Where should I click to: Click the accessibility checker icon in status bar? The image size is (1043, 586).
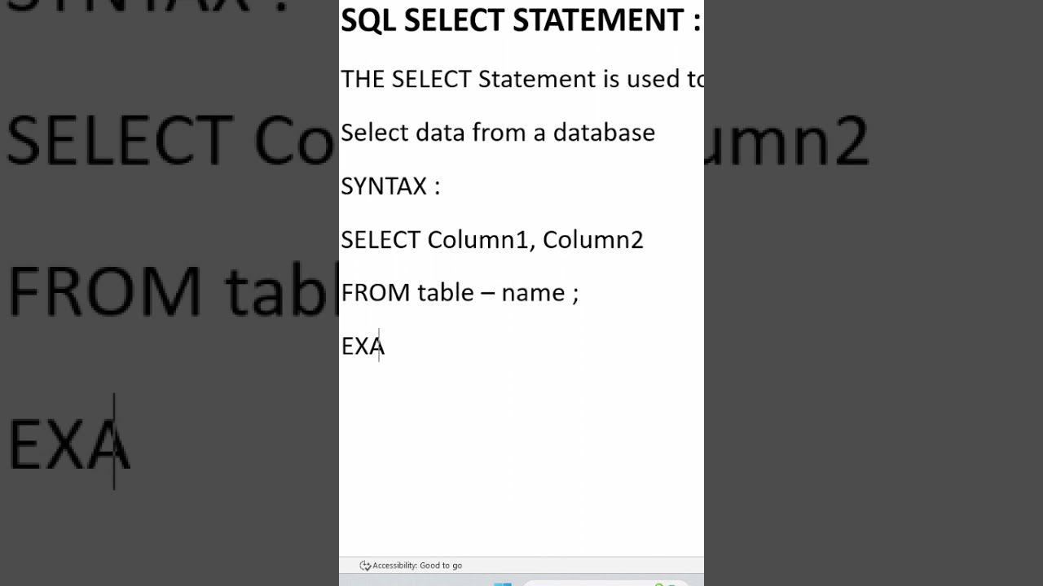pos(365,566)
